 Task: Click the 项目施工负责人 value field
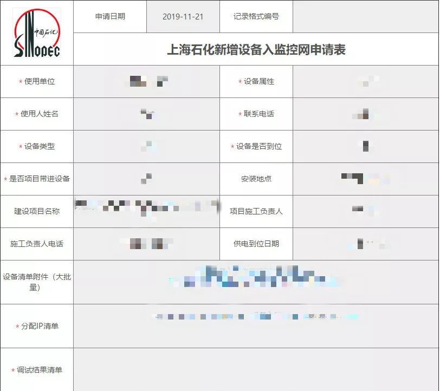click(x=366, y=212)
